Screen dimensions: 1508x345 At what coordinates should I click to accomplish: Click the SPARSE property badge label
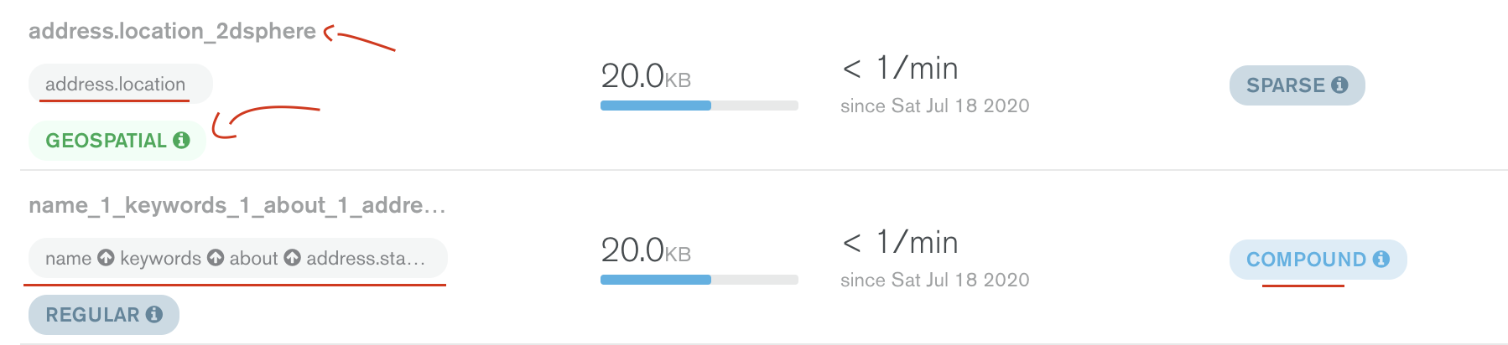(1285, 85)
